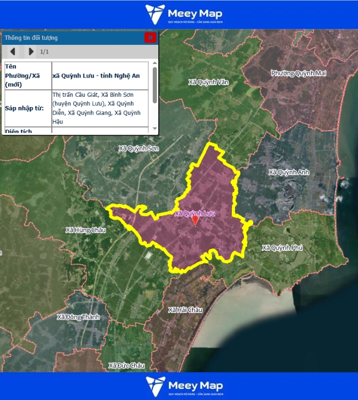Select the Xã Hải Châu commune label

pos(185,310)
